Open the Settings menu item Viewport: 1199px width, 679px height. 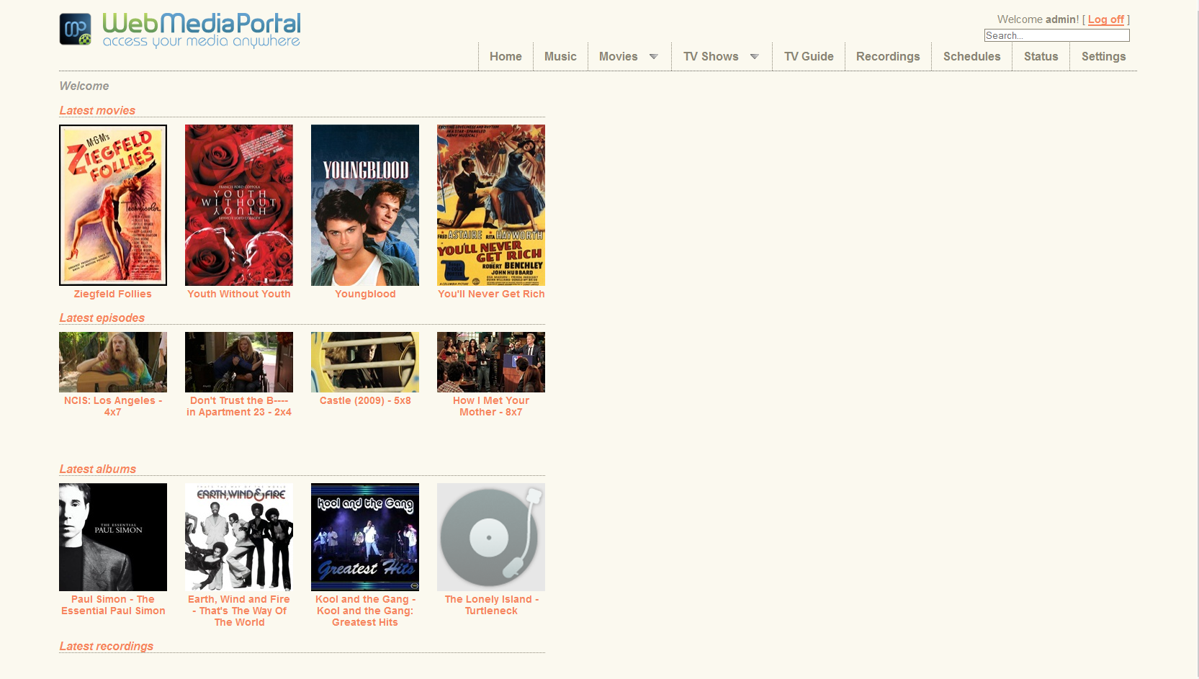coord(1103,56)
